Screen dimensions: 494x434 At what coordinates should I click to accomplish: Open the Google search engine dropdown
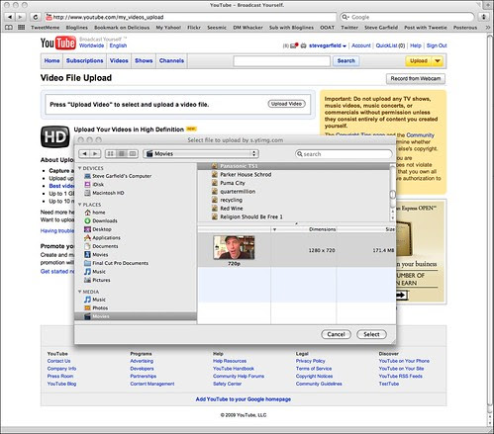point(346,17)
